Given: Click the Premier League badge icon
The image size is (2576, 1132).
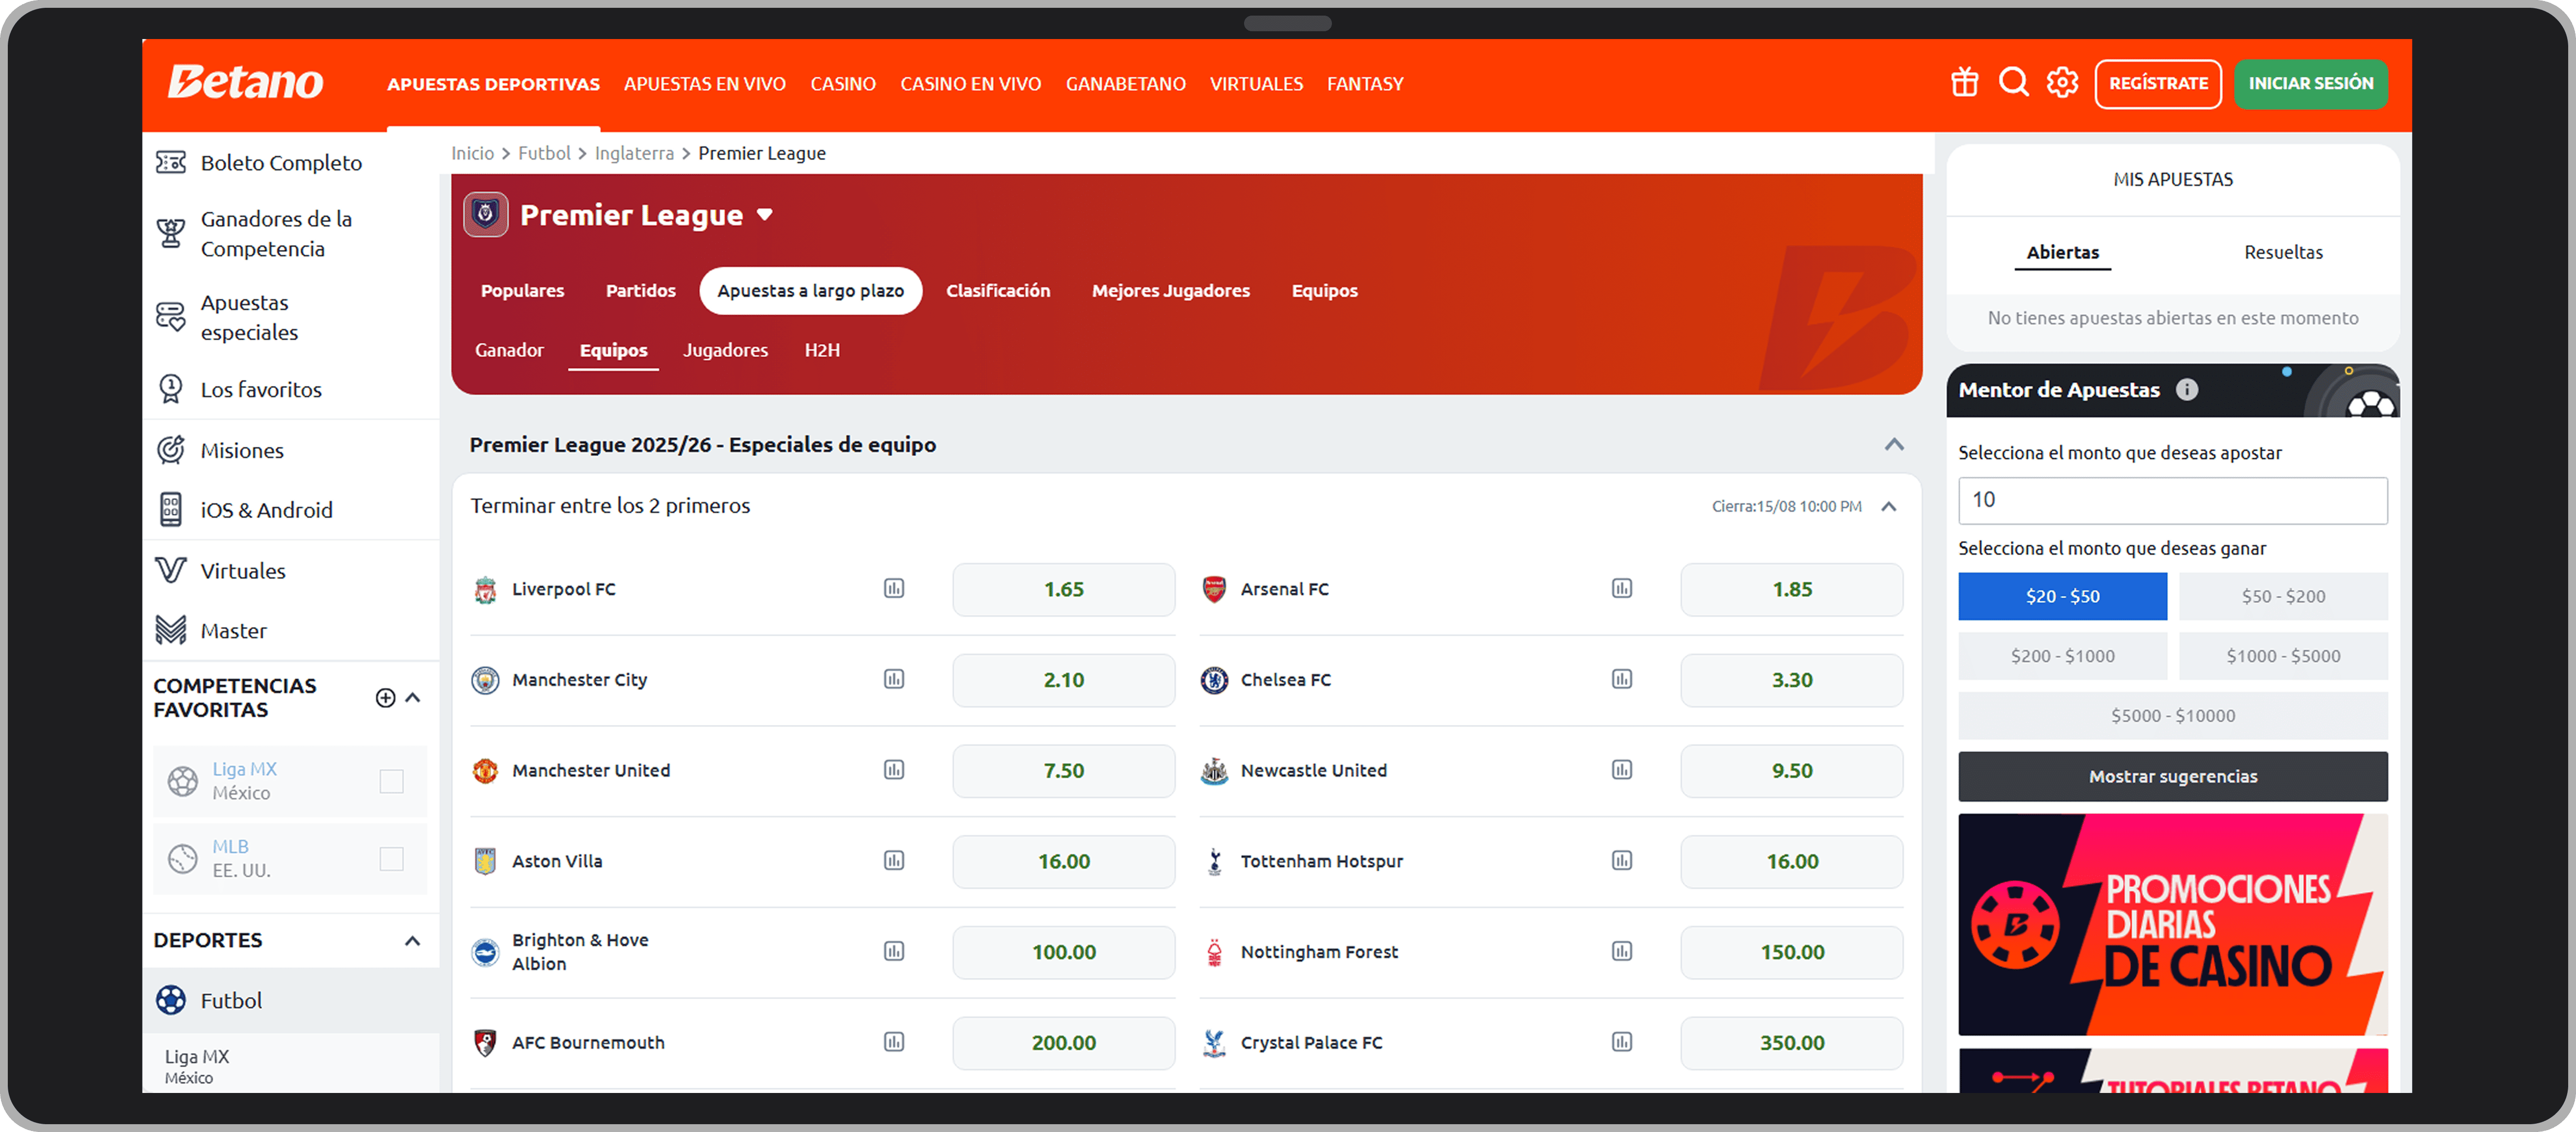Looking at the screenshot, I should pyautogui.click(x=485, y=214).
